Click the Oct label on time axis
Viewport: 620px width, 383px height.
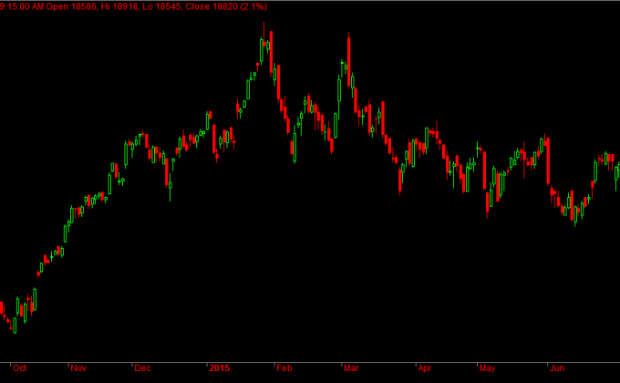(x=19, y=368)
